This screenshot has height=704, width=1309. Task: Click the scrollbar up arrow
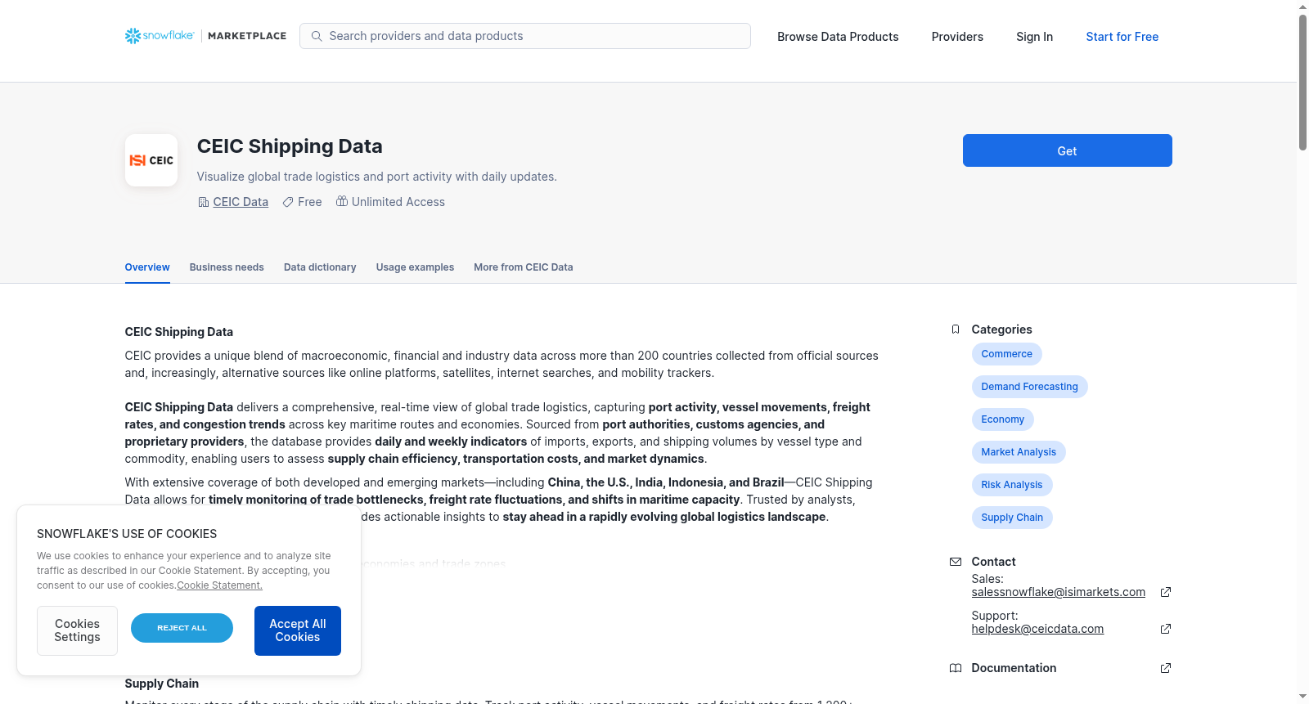point(1302,7)
